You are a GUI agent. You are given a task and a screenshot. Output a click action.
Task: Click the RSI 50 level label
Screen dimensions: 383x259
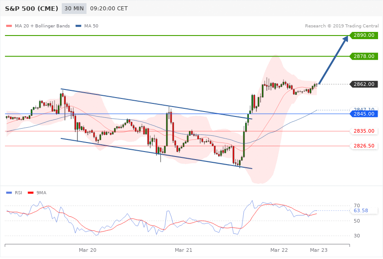click(356, 221)
